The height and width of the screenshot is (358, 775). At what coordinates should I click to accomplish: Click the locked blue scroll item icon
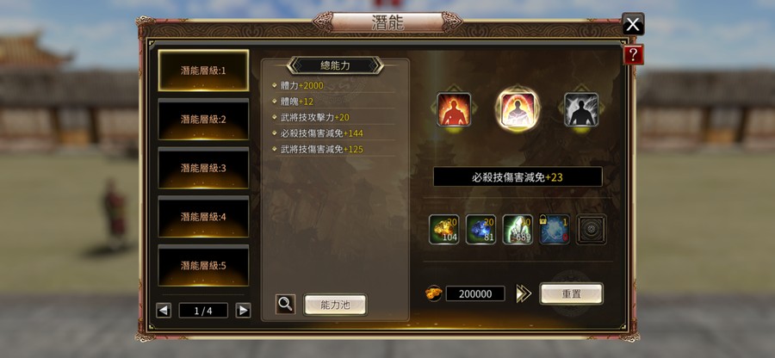[x=555, y=230]
